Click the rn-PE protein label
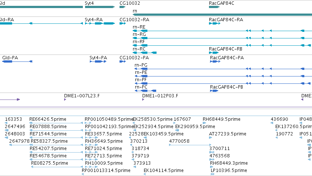312x176 pixels. (x=141, y=72)
